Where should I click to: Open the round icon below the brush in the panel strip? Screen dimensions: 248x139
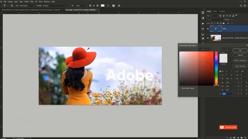click(x=203, y=38)
